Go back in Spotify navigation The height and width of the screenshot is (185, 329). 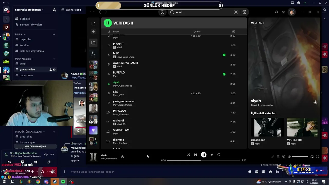(x=100, y=12)
